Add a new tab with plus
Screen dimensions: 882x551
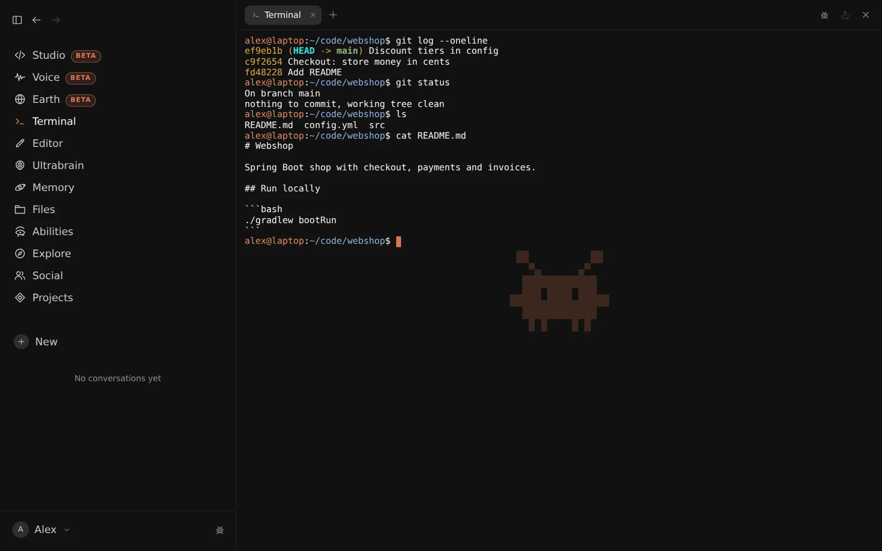coord(334,15)
